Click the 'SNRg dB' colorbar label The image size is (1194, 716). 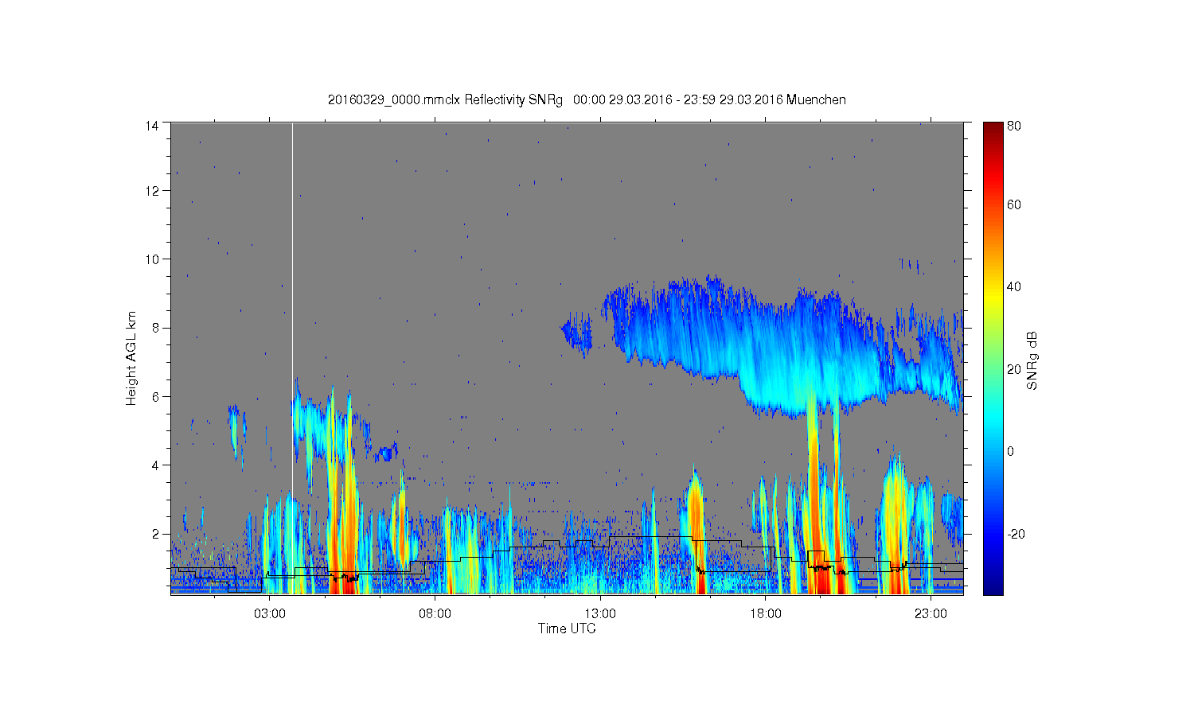1032,360
